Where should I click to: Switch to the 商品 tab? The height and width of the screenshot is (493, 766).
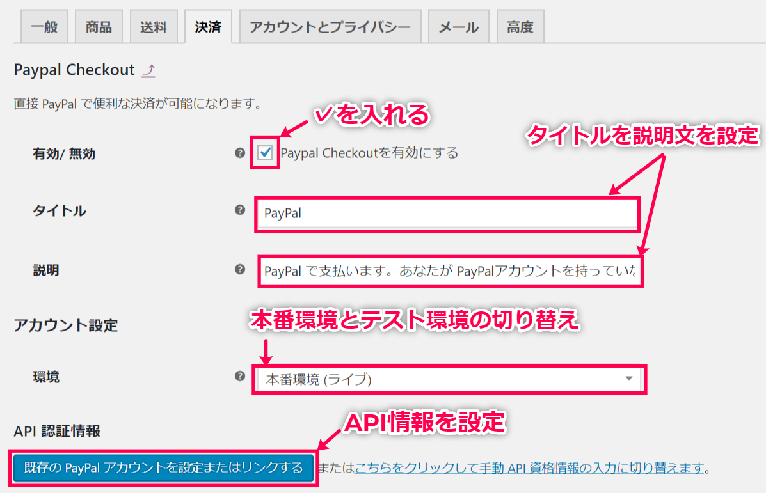coord(99,27)
